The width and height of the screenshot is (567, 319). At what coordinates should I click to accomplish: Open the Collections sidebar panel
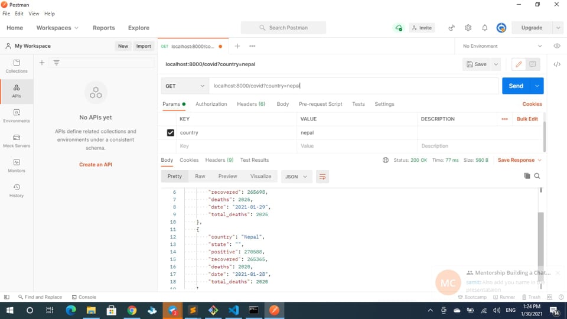[17, 66]
